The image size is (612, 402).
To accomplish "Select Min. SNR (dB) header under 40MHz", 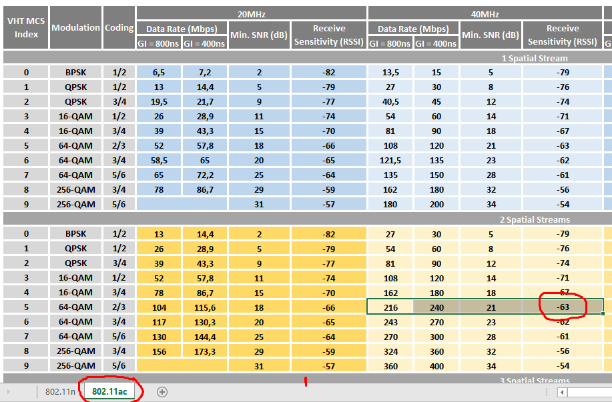I will tap(491, 35).
